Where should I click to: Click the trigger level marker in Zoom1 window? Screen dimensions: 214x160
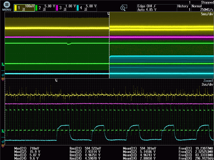coord(3,131)
